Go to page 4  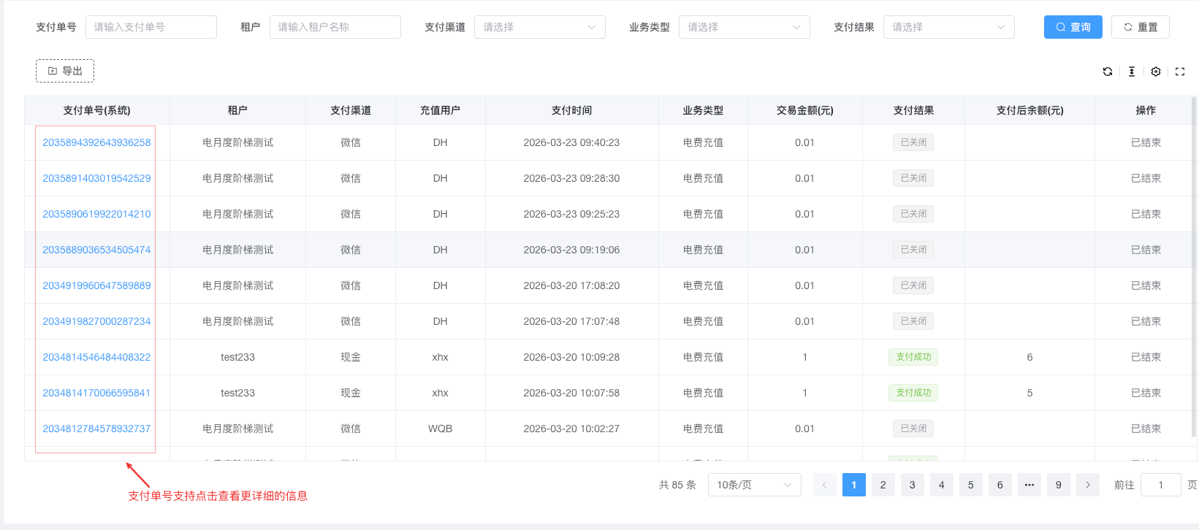(x=942, y=485)
